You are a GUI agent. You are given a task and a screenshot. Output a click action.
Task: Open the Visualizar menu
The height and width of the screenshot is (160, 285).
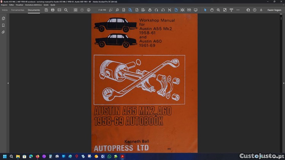pos(19,5)
